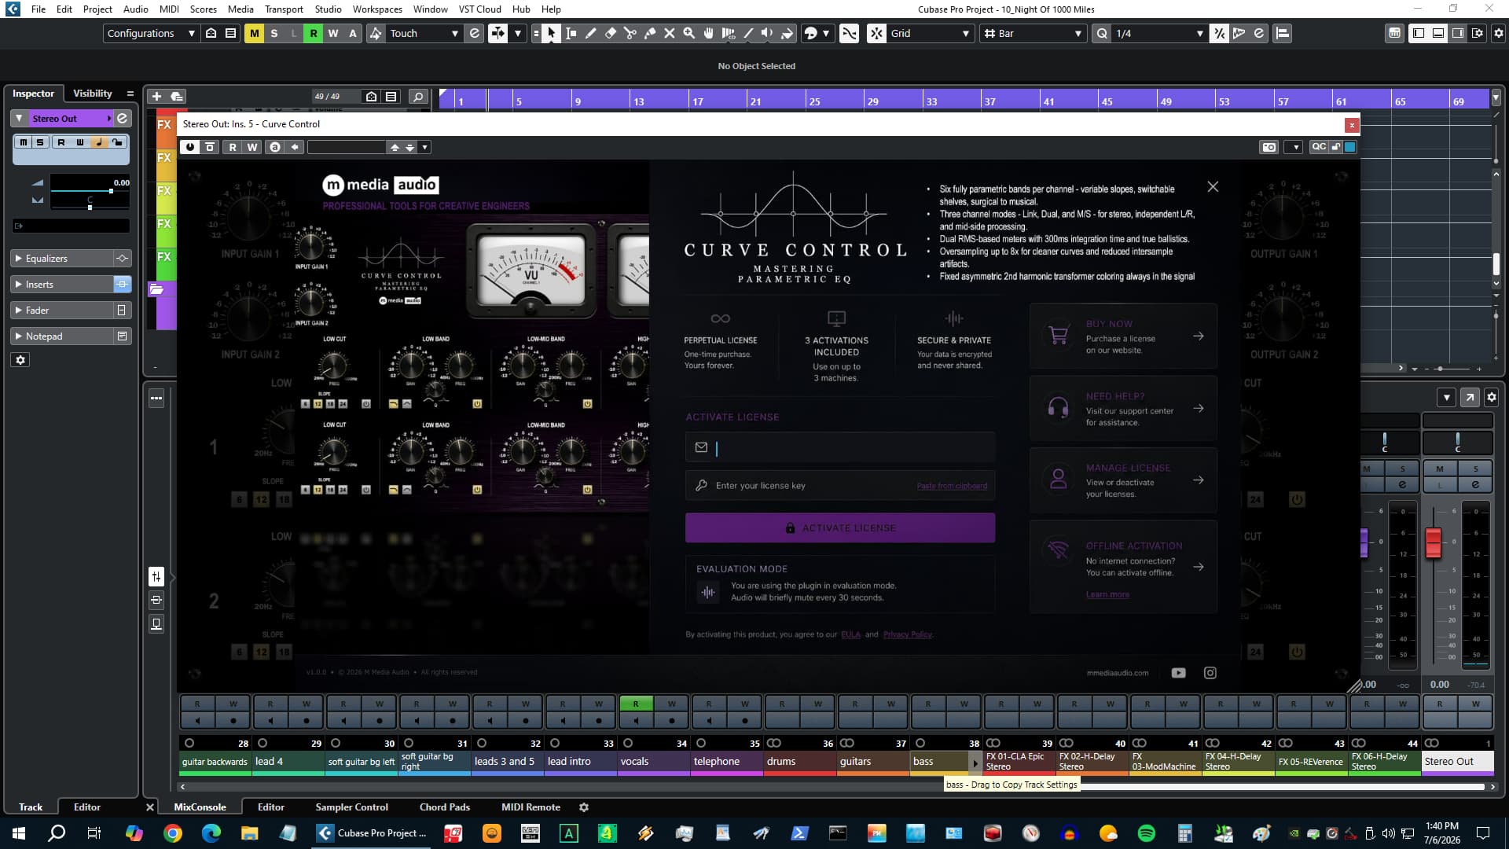The image size is (1509, 849).
Task: Switch to Chord Pads tab
Action: 445,807
